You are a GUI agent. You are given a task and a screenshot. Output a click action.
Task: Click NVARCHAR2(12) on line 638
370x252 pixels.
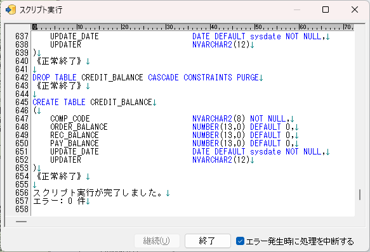click(221, 44)
